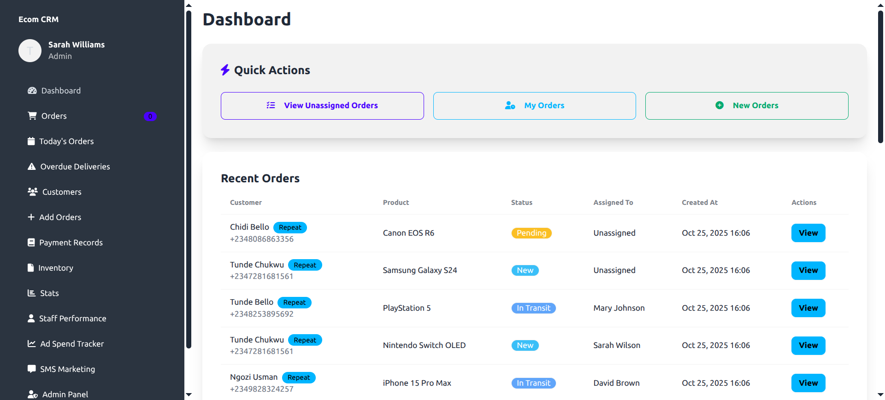This screenshot has height=400, width=885.
Task: View Ngozi Usman's iPhone 15 Pro Max order
Action: (808, 383)
